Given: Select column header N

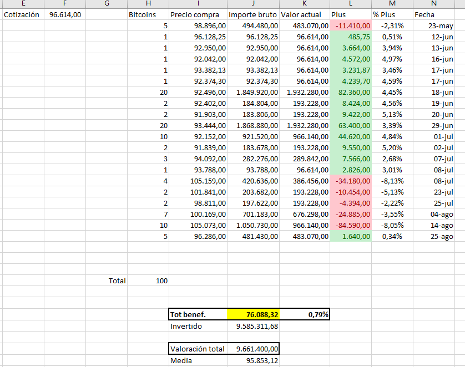Looking at the screenshot, I should pyautogui.click(x=433, y=4).
